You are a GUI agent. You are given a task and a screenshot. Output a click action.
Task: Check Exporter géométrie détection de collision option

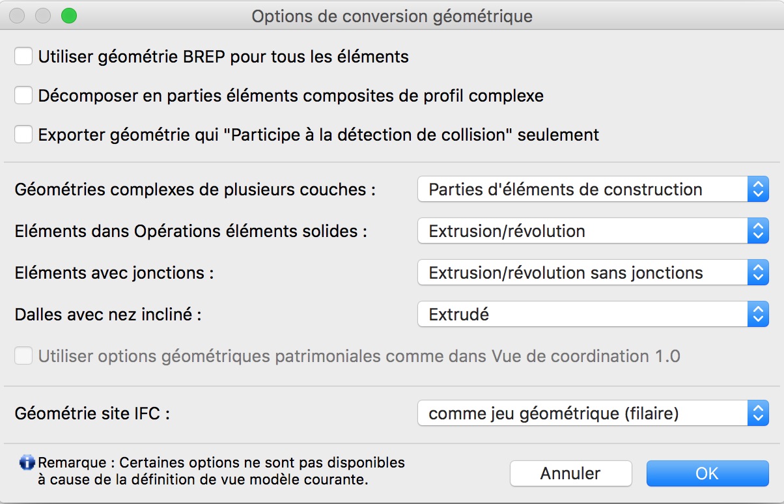tap(24, 135)
